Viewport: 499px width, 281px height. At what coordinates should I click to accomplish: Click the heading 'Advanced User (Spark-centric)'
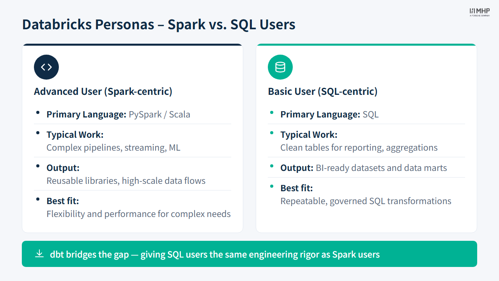103,91
